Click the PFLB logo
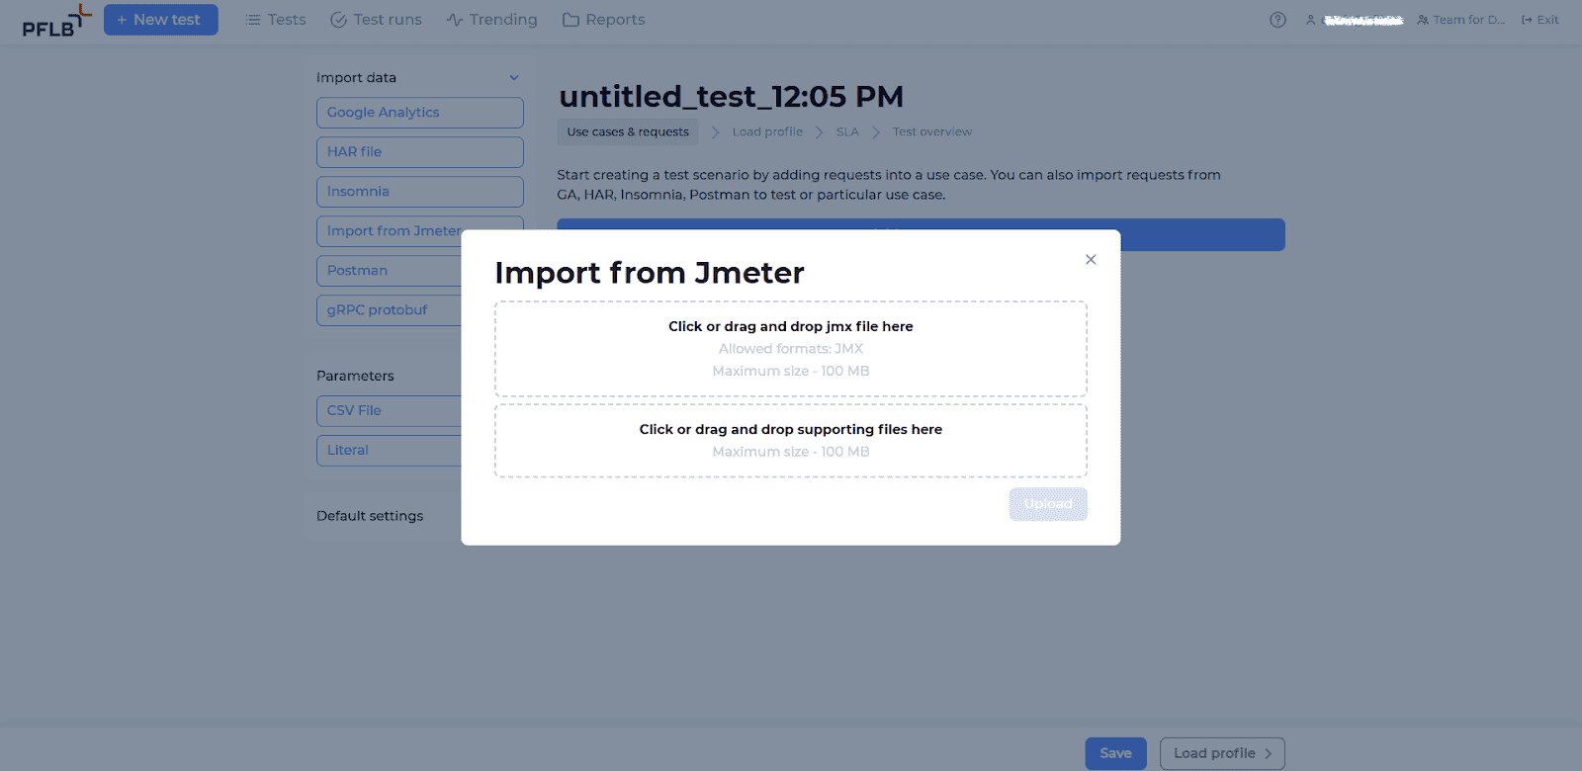Image resolution: width=1582 pixels, height=771 pixels. point(56,21)
